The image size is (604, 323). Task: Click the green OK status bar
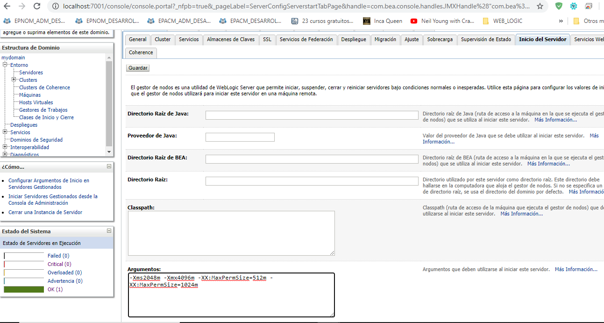pyautogui.click(x=23, y=289)
